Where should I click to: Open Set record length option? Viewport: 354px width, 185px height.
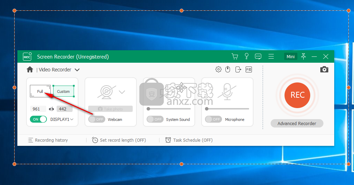(119, 140)
